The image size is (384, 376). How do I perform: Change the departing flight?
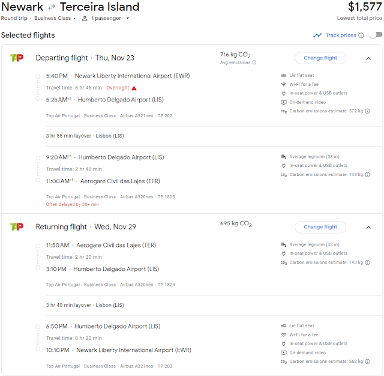[320, 58]
